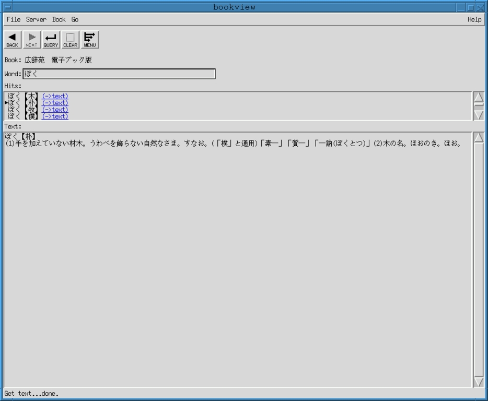This screenshot has height=401, width=488.
Task: Open the Book menu
Action: tap(59, 19)
